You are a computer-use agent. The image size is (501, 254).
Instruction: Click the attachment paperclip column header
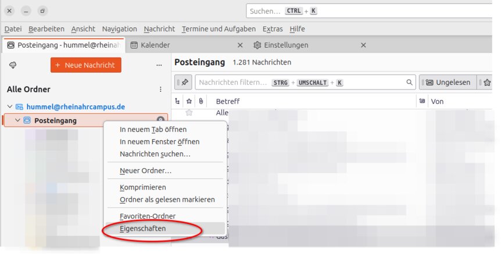(x=201, y=101)
